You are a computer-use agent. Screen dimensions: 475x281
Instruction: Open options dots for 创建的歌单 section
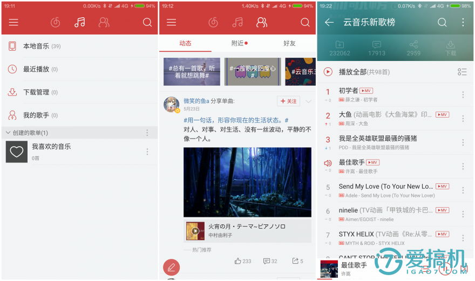[147, 133]
